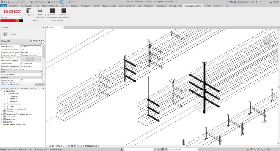The height and width of the screenshot is (151, 280).
Task: Collapse the Планы этажей tree node
Action: coord(4,94)
